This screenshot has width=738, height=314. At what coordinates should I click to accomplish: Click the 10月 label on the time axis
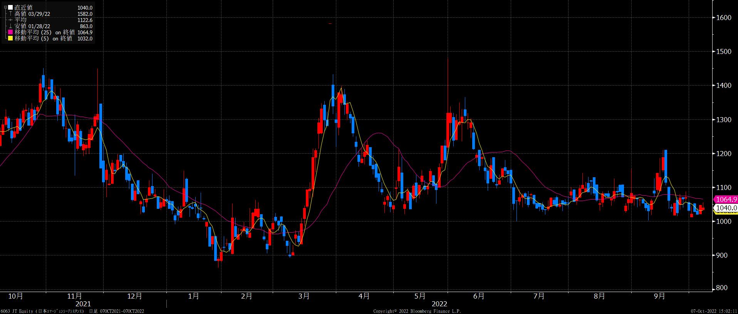(15, 296)
